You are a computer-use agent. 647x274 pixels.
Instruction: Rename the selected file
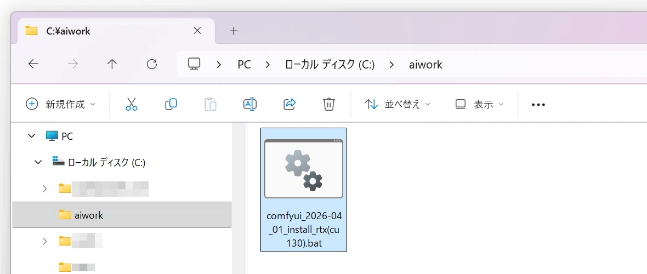[250, 104]
